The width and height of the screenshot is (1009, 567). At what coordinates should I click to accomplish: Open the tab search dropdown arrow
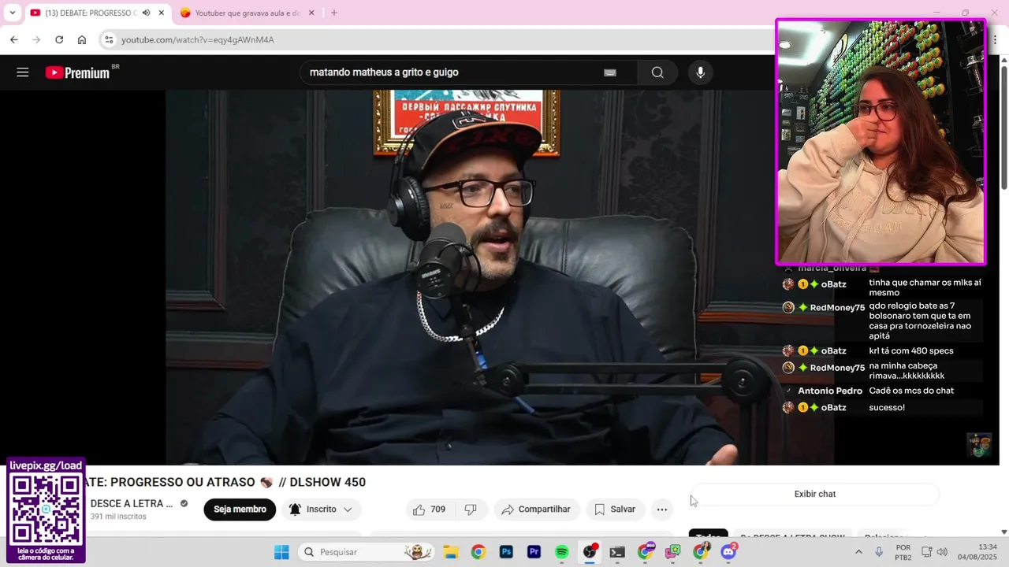coord(12,13)
